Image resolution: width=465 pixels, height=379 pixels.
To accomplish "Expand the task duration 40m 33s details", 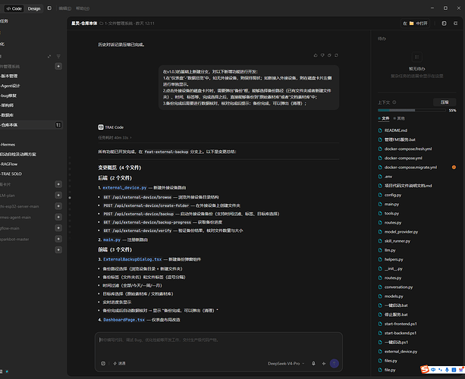I will (115, 137).
